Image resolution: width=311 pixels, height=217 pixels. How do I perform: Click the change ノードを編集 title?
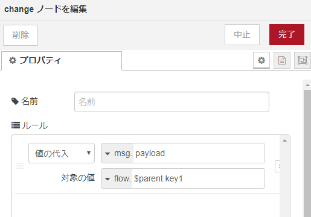pos(45,9)
